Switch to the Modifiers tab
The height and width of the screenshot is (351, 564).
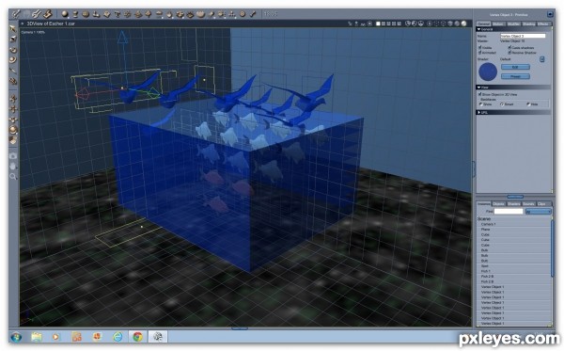click(513, 24)
